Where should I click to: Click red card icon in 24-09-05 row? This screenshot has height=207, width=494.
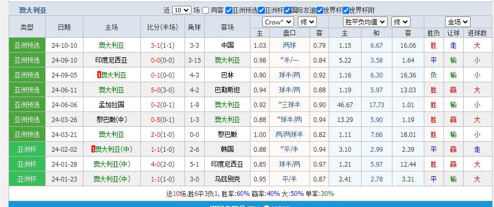[x=99, y=75]
